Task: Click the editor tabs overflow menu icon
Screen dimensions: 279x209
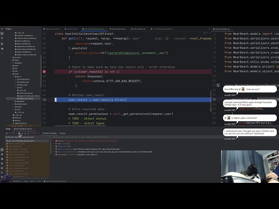Action: (209, 29)
